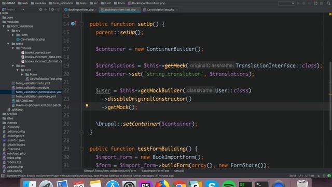Collapse the tests folder

pyautogui.click(x=8, y=44)
